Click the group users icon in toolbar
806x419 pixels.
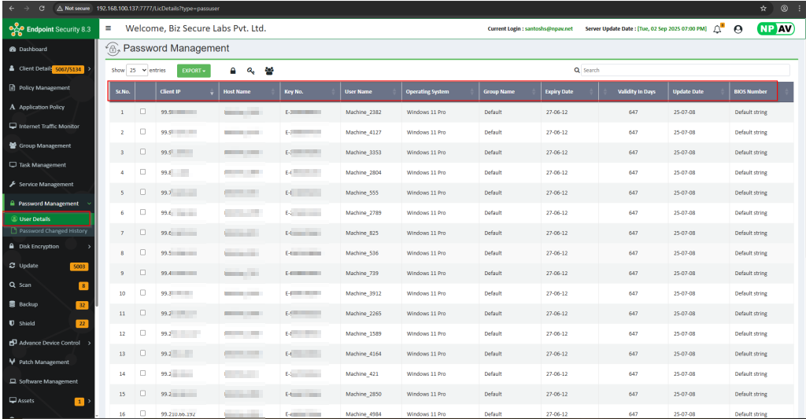coord(269,71)
